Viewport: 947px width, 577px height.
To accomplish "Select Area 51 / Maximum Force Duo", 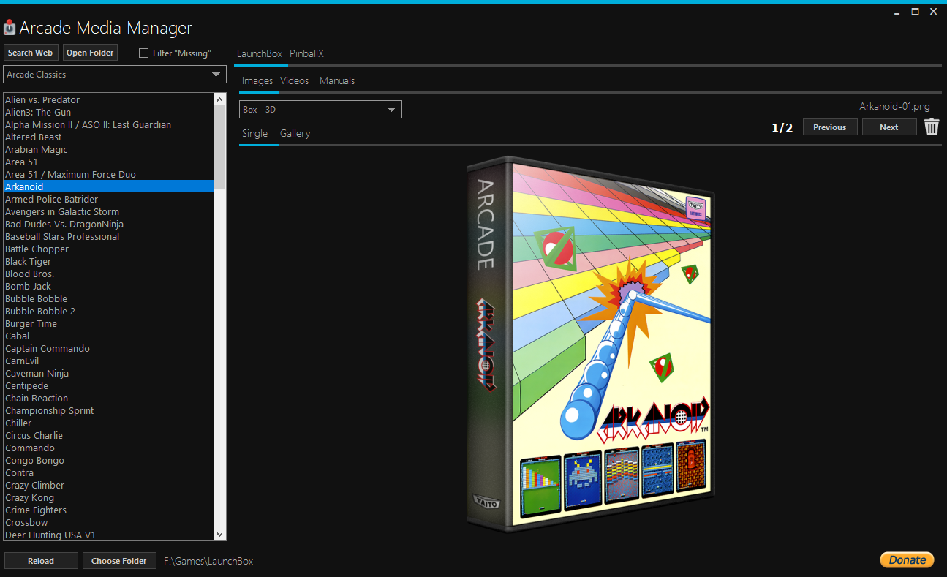I will [109, 175].
